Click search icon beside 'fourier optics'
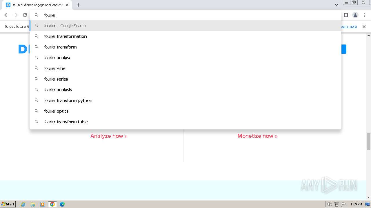 [37, 111]
